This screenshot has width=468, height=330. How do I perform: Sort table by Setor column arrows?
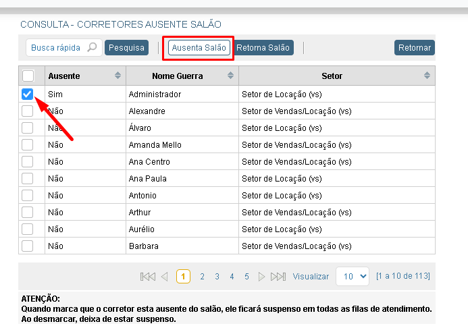pyautogui.click(x=427, y=76)
